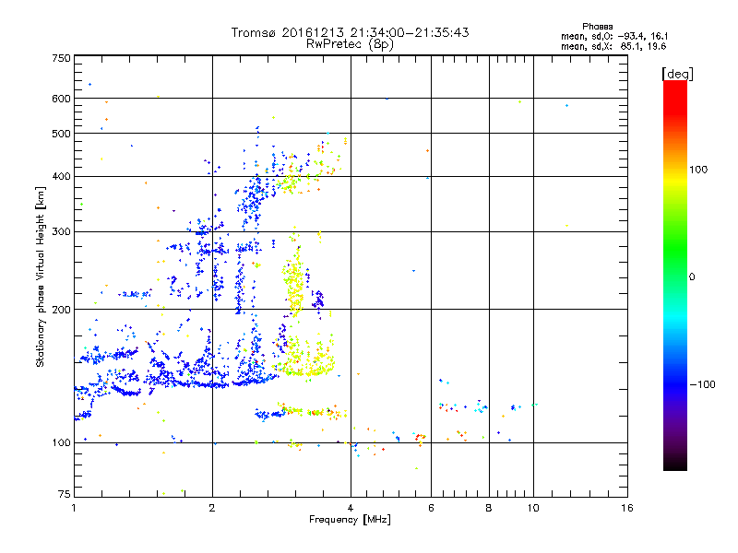This screenshot has height=553, width=738.
Task: Click the Stationary phase Virtual Height [km] label
Action: tap(41, 277)
